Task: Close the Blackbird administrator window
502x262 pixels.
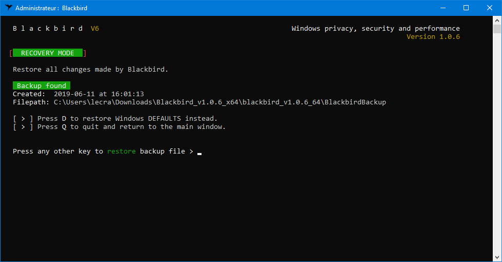Action: tap(490, 8)
